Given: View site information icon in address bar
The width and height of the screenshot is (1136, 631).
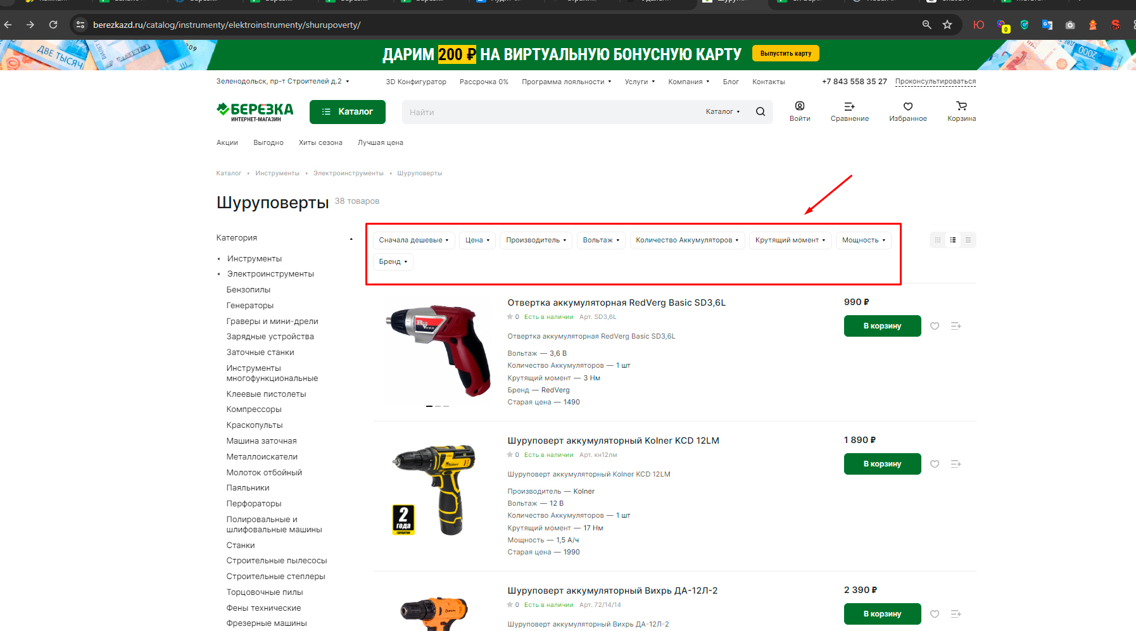Looking at the screenshot, I should click(x=80, y=25).
